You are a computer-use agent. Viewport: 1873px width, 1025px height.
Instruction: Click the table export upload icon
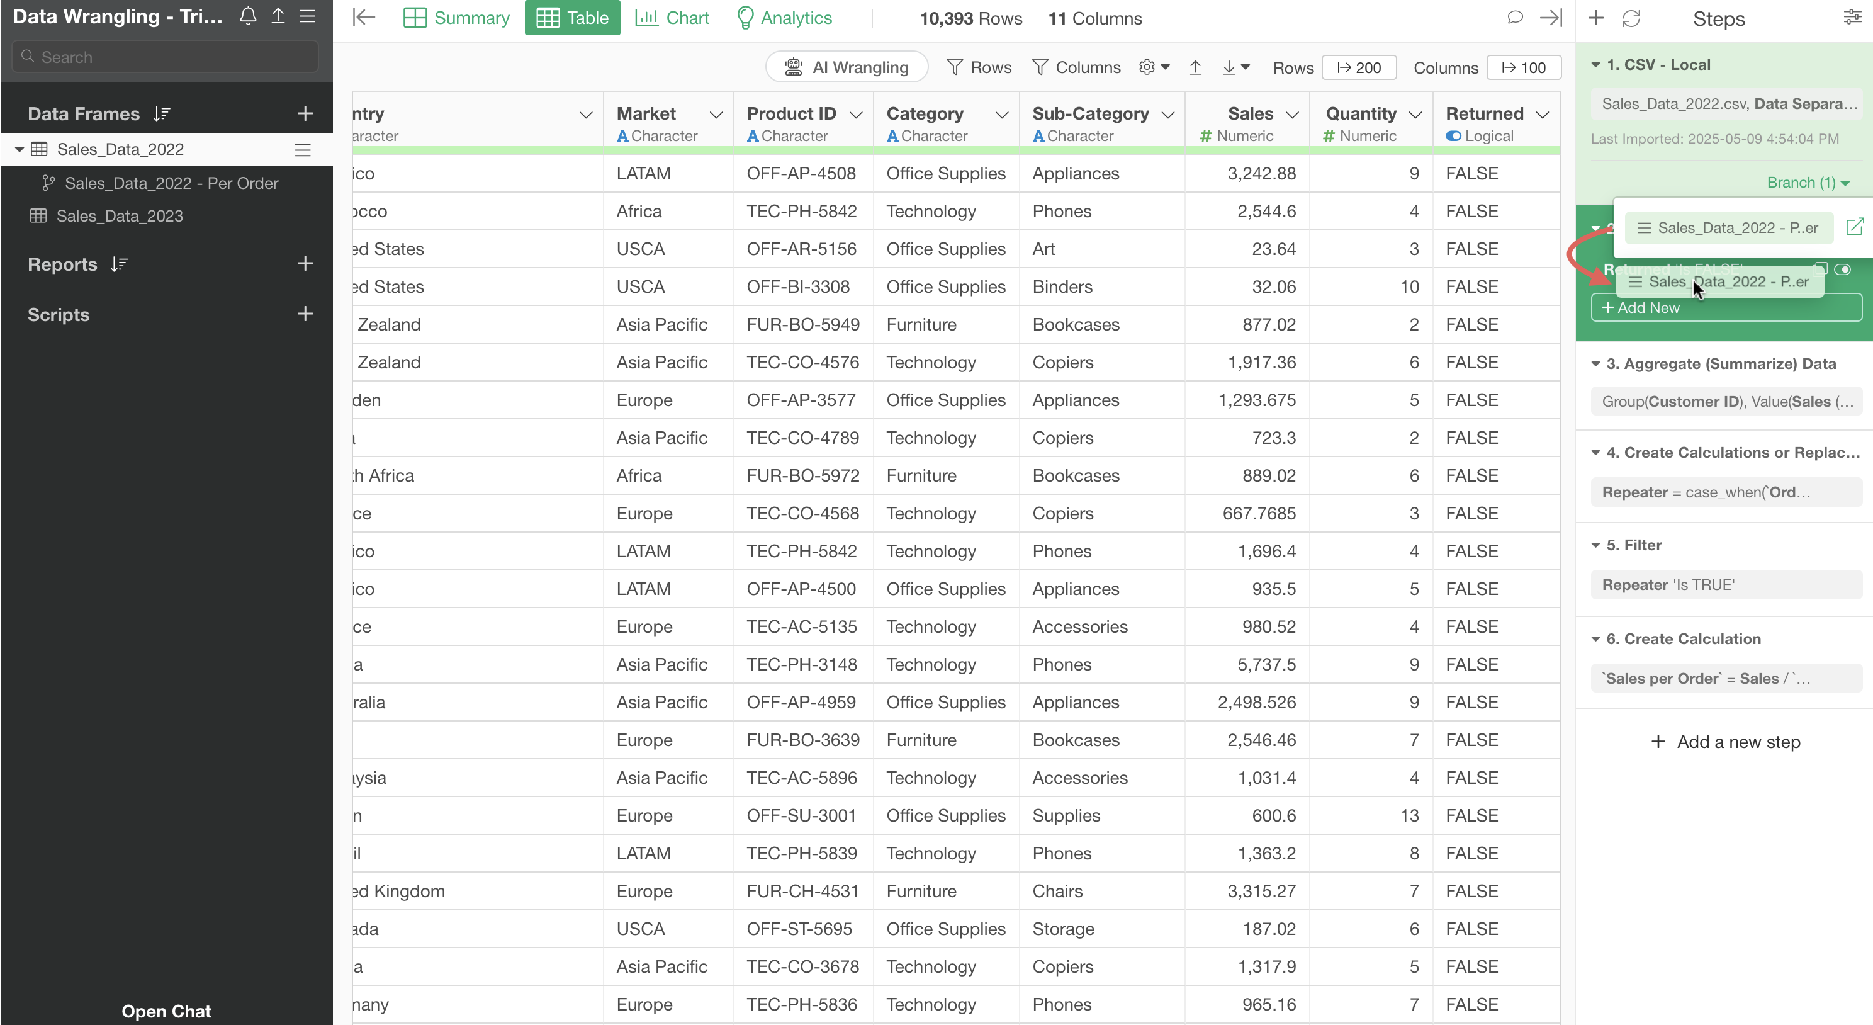1195,67
